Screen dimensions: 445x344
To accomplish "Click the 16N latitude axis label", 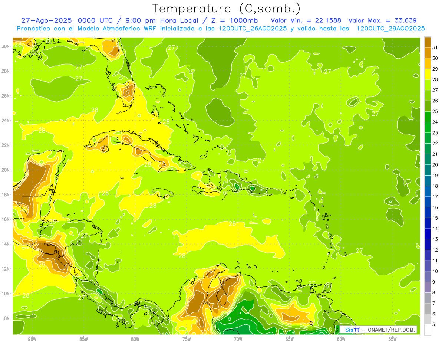I will click(x=6, y=219).
